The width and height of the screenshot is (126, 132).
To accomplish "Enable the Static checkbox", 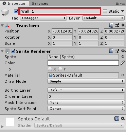I will click(x=105, y=11).
